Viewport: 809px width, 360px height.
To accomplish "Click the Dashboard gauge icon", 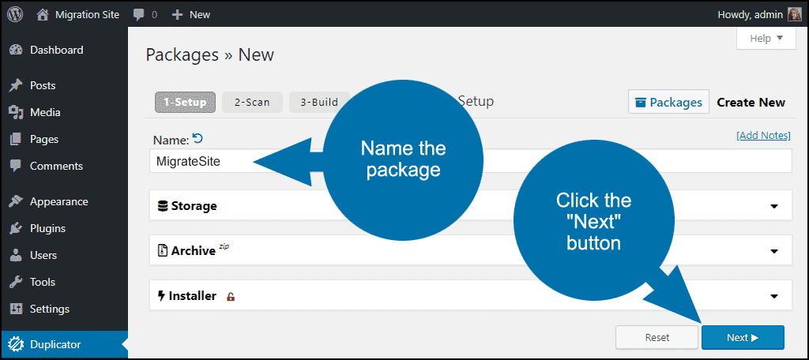I will [16, 50].
